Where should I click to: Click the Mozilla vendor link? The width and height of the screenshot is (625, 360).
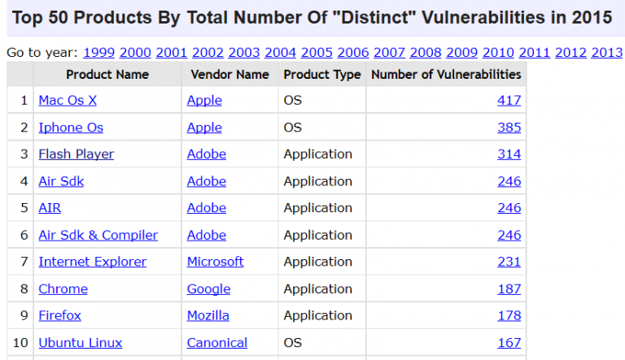tap(208, 315)
